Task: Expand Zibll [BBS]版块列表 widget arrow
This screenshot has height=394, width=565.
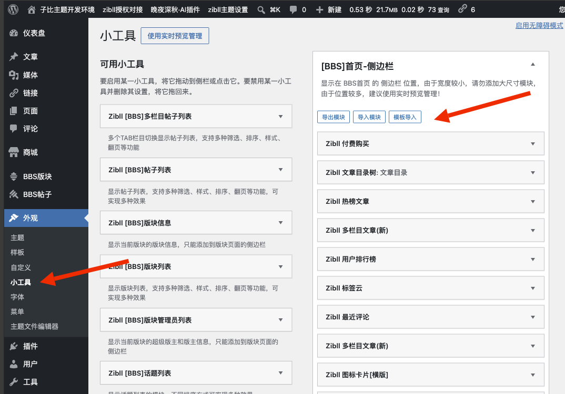Action: [281, 267]
